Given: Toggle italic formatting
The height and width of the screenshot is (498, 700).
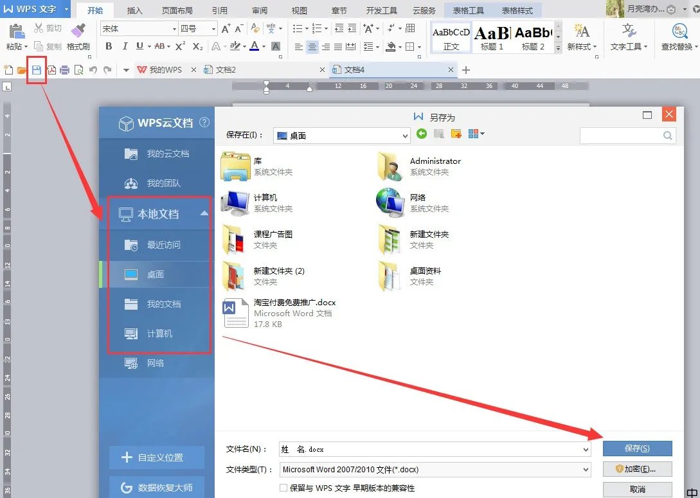Looking at the screenshot, I should [x=125, y=46].
